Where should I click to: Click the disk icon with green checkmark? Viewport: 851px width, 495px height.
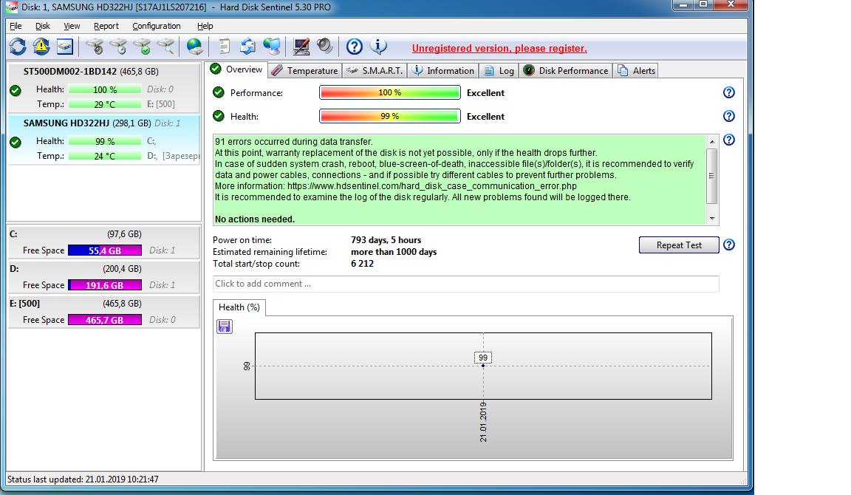(x=143, y=47)
